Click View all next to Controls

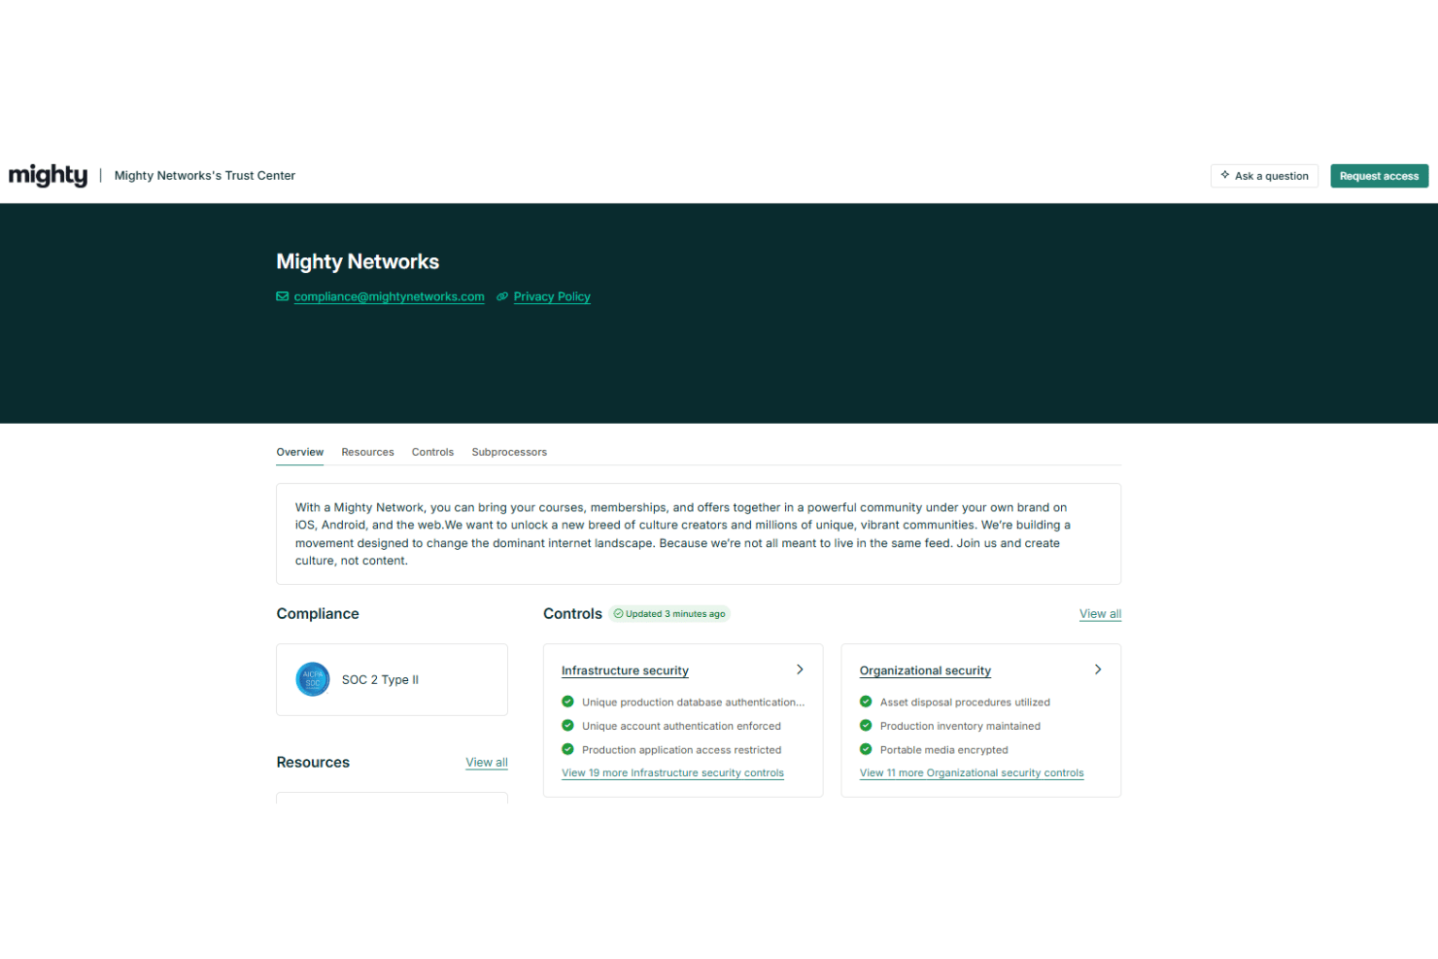click(x=1100, y=614)
